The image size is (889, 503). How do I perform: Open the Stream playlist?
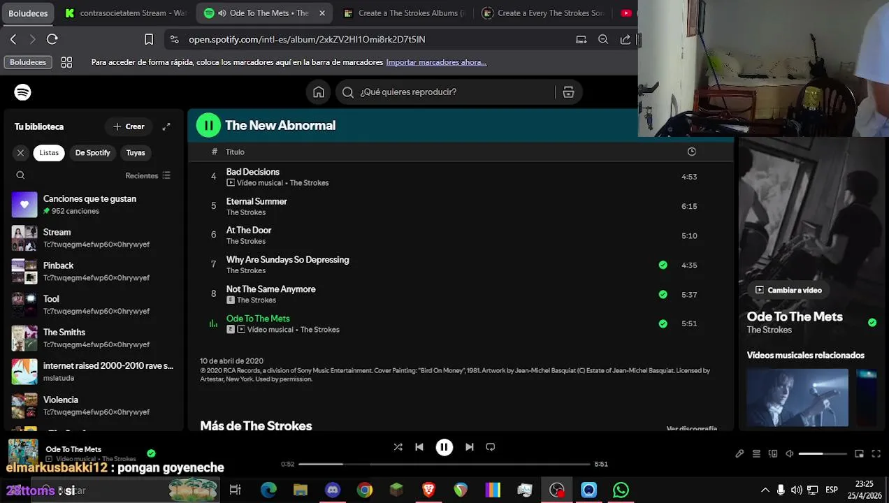[x=94, y=238]
